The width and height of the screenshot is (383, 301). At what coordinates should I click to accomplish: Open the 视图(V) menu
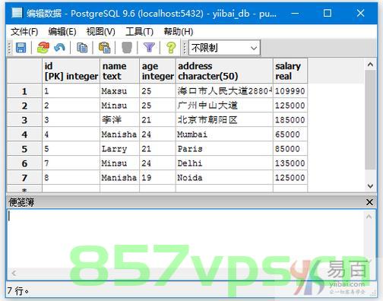[101, 32]
